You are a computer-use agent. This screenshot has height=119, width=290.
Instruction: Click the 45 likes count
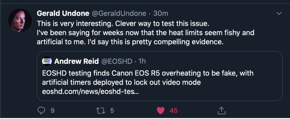coord(174,111)
